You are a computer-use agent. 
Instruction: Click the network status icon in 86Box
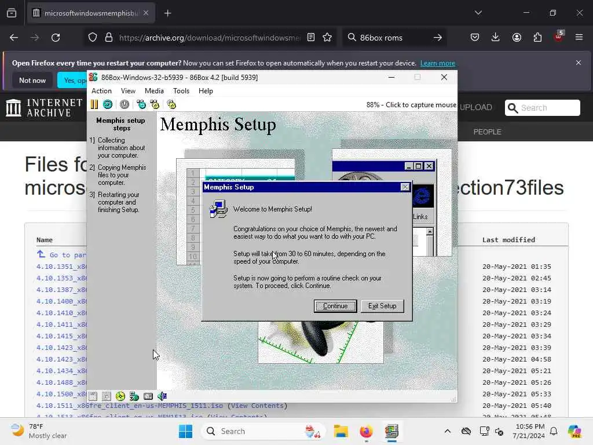(134, 396)
